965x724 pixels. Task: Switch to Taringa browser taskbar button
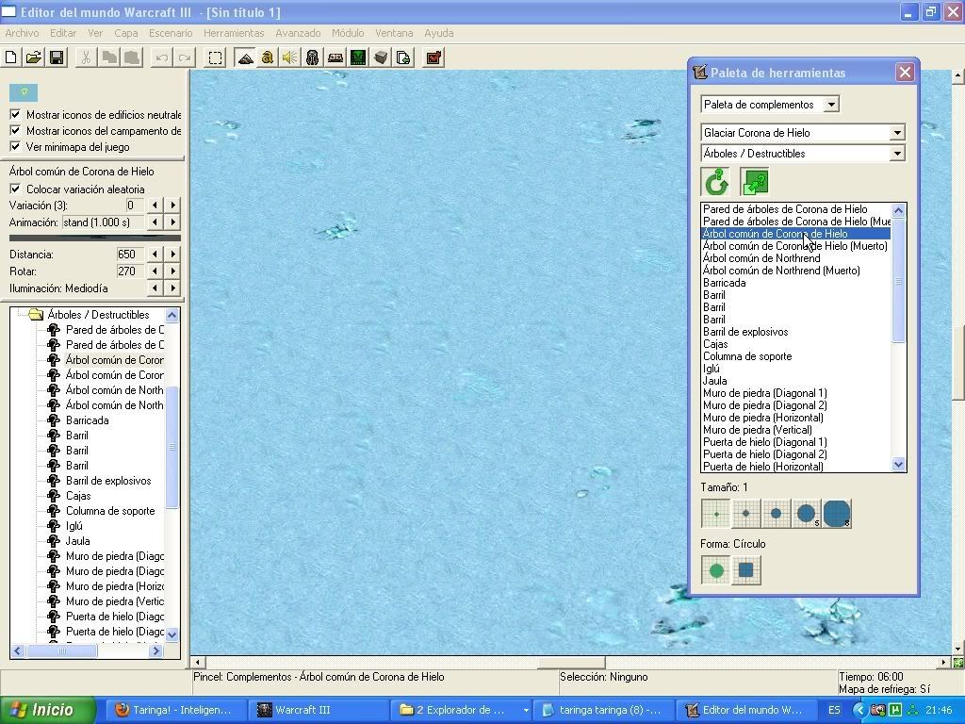click(x=178, y=710)
